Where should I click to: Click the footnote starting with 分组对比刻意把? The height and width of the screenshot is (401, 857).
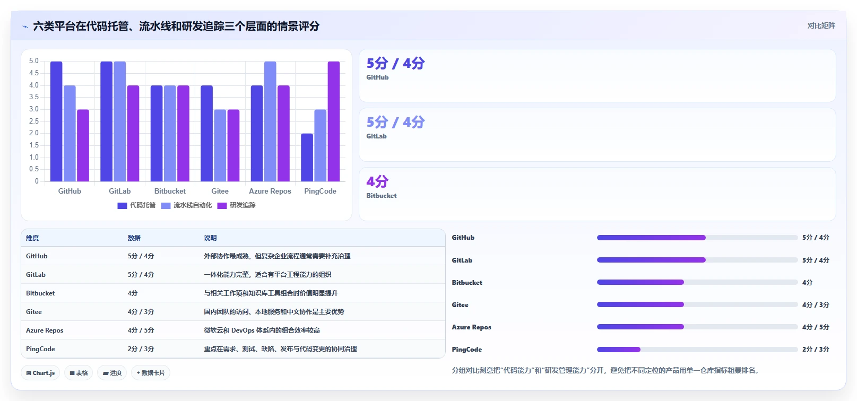pos(607,370)
